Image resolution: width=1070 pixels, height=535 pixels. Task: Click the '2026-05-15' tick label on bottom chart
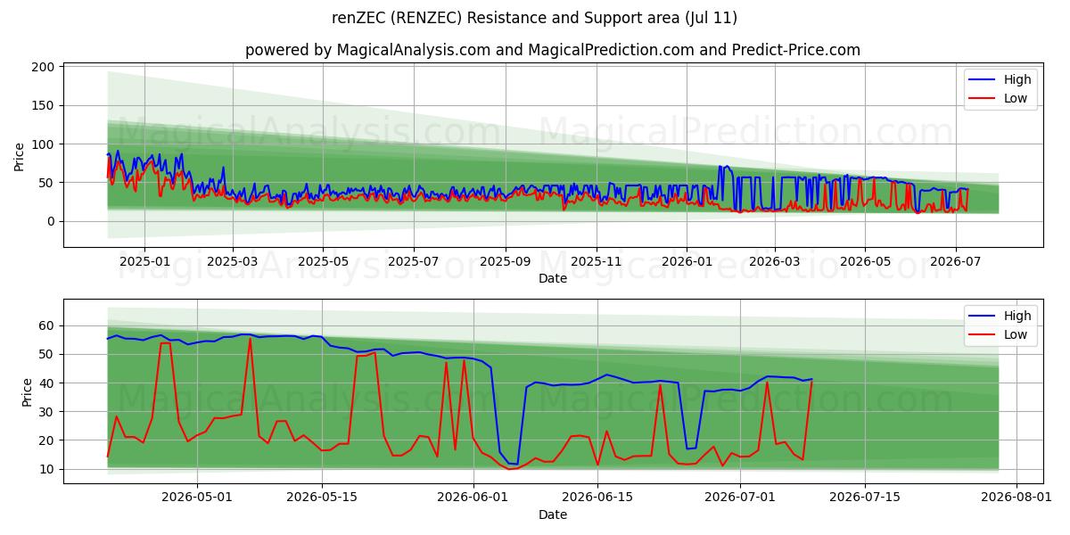321,498
